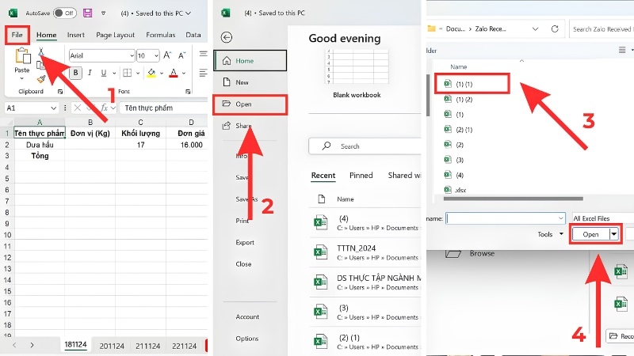The height and width of the screenshot is (356, 634).
Task: Open recent file DS THỰC TẬP NGÀNH
Action: point(365,282)
